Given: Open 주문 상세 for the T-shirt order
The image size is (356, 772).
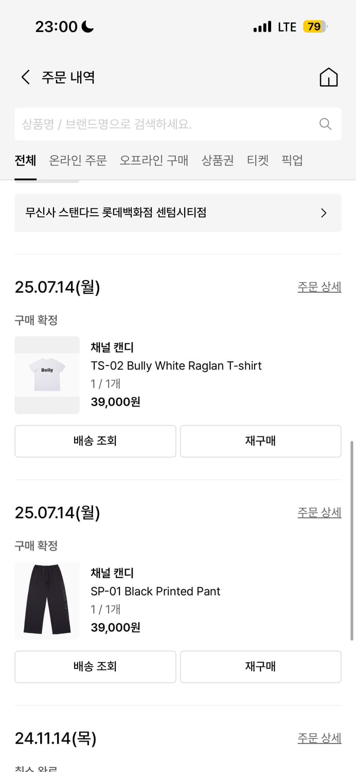Looking at the screenshot, I should [319, 287].
